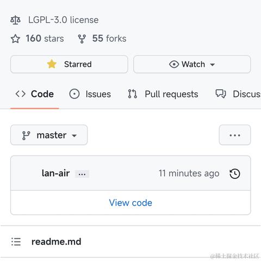Click the View code link
261x261 pixels.
click(130, 203)
